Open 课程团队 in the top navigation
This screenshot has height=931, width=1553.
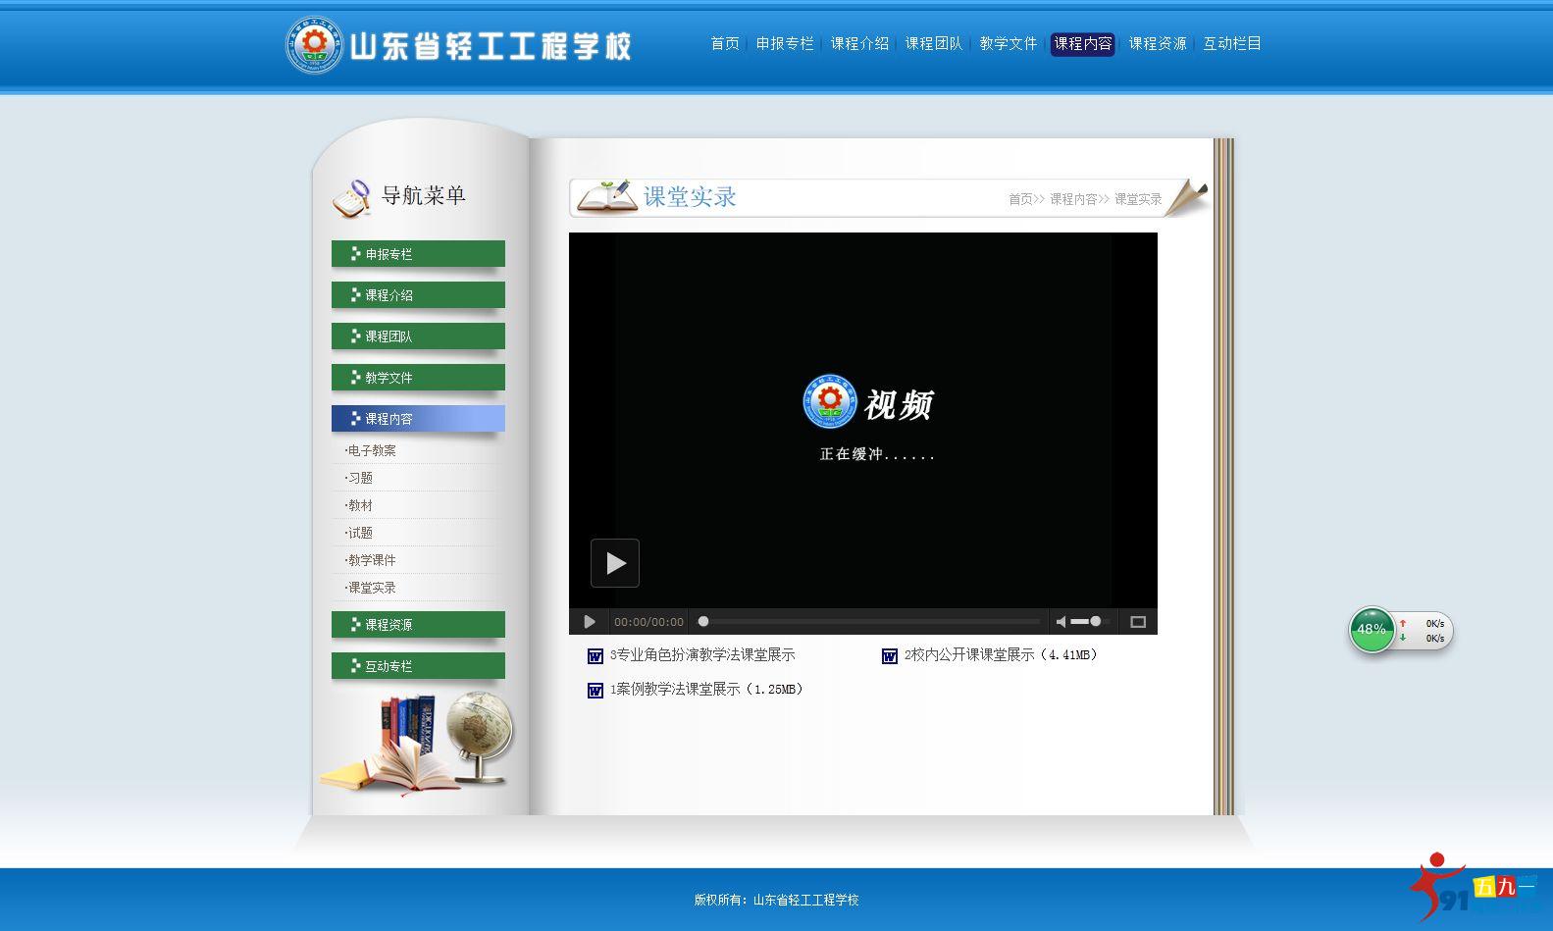point(934,44)
